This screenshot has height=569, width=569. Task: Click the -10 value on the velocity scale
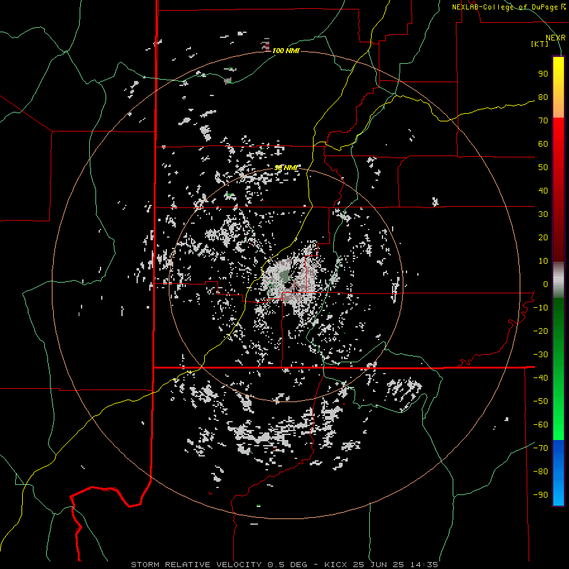(x=541, y=308)
